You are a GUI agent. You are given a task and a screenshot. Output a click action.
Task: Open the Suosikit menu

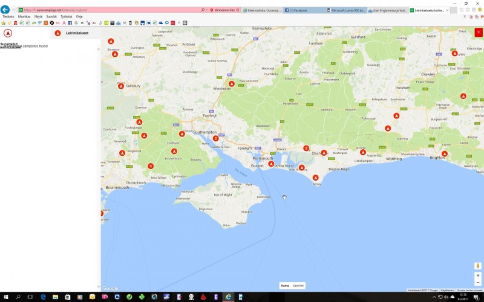click(x=51, y=16)
